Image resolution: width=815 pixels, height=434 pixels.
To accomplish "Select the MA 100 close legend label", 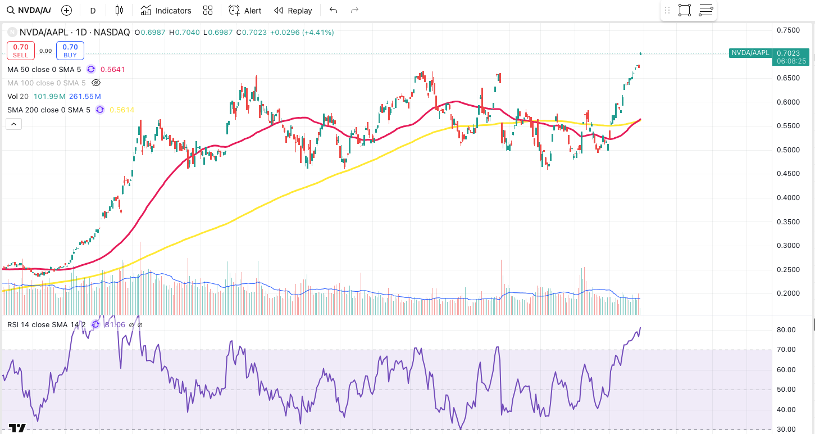I will [x=47, y=83].
